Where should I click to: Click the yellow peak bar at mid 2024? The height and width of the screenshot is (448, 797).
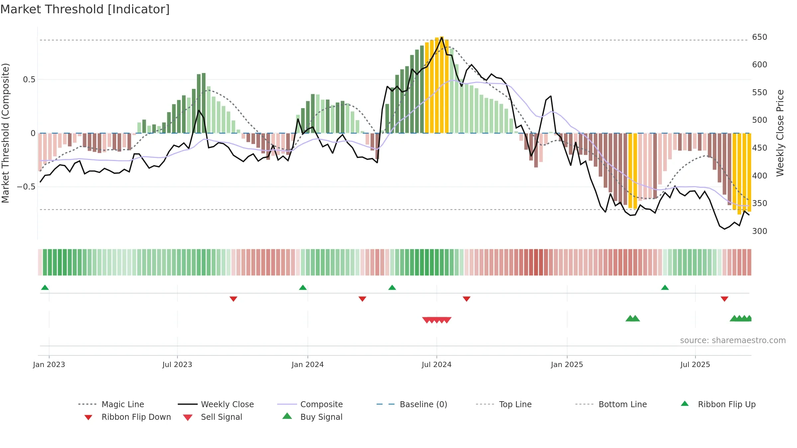(x=442, y=85)
